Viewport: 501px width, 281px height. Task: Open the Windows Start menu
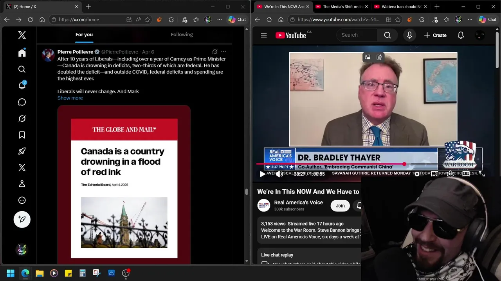pos(11,273)
